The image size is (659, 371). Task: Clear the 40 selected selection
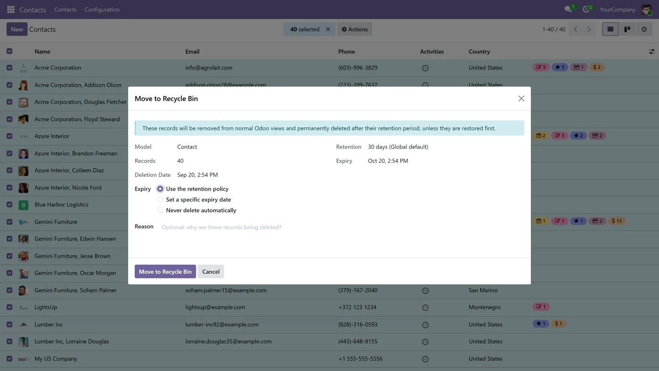(328, 29)
